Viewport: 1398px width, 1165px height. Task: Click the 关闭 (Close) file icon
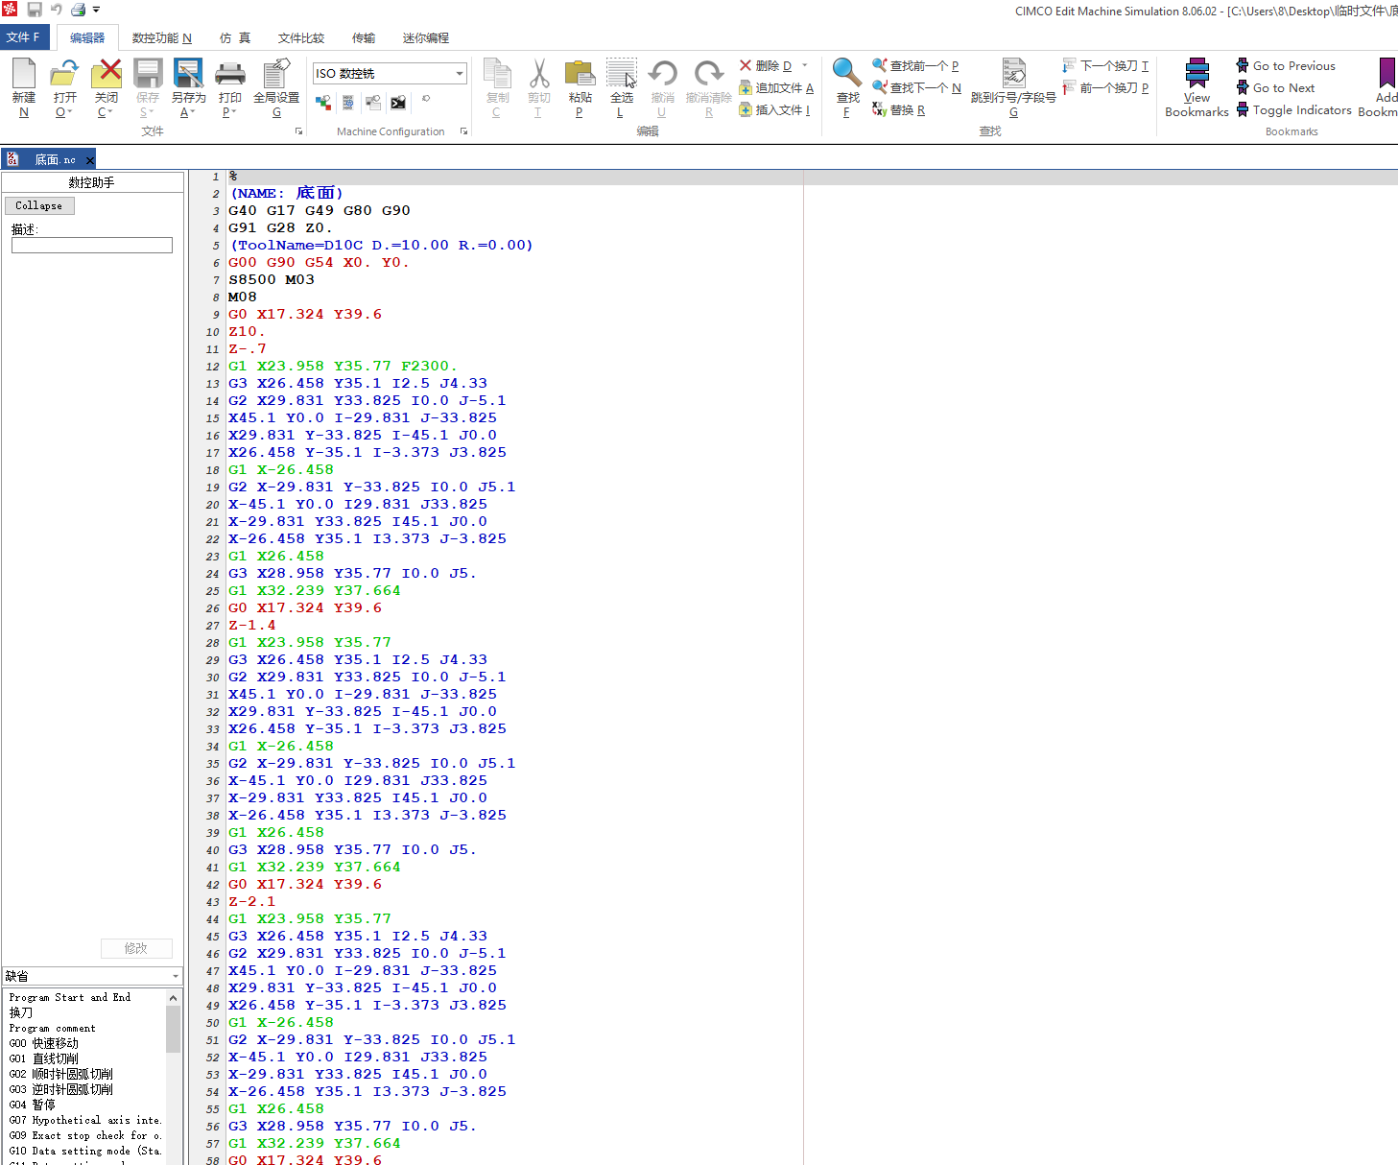coord(107,74)
